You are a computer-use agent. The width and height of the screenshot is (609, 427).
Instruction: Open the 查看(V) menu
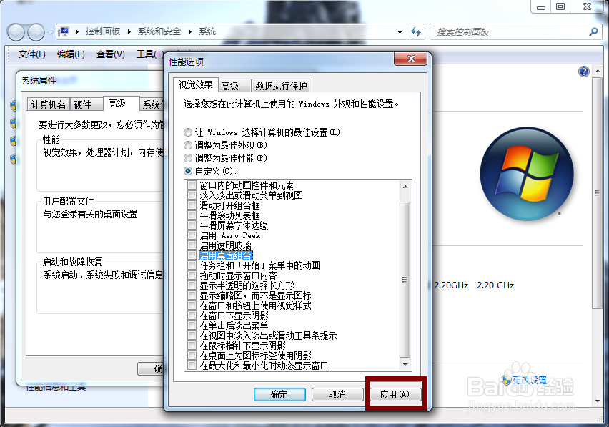(111, 54)
